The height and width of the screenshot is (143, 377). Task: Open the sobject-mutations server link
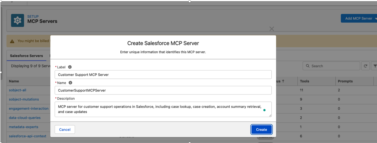pos(24,99)
